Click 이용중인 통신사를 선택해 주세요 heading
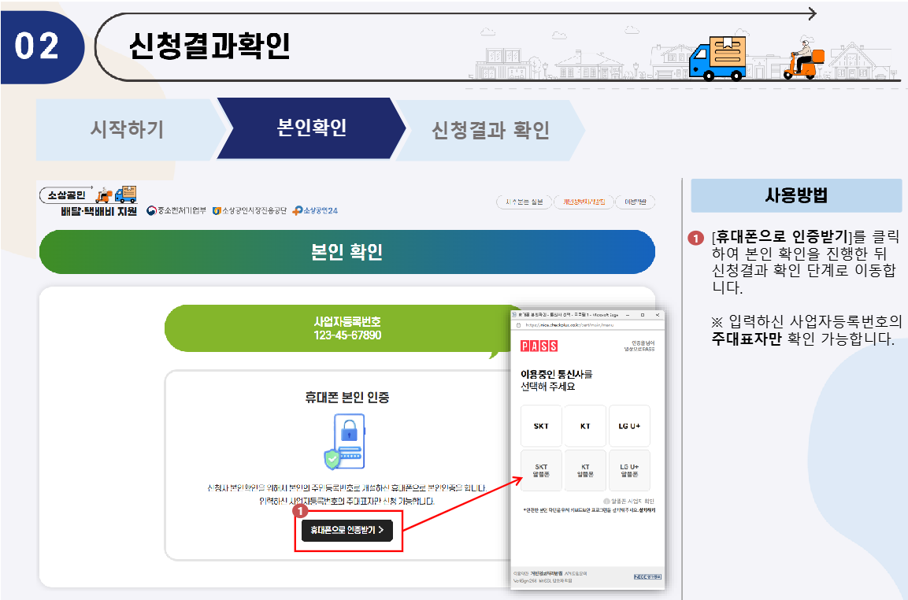Screen dimensions: 908x600 click(557, 380)
